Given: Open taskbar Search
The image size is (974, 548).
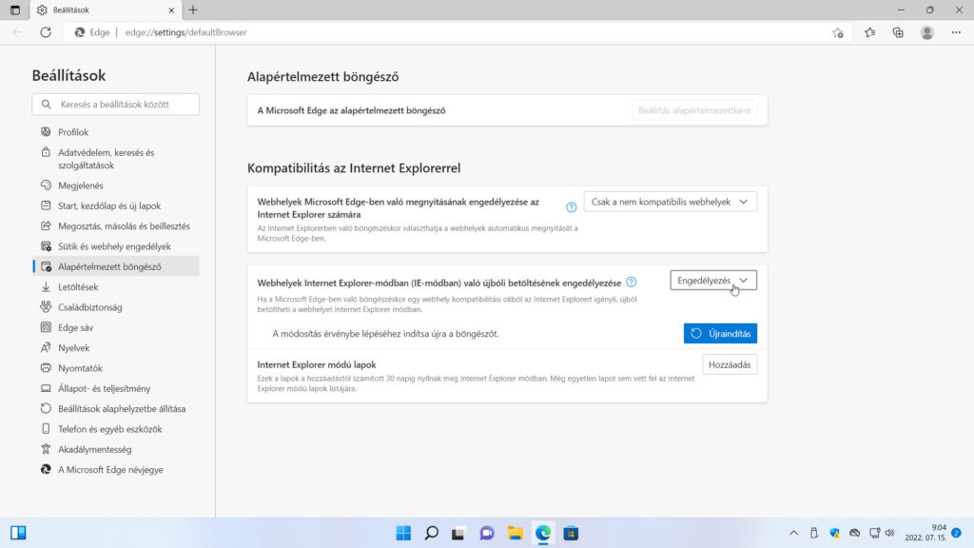Looking at the screenshot, I should click(x=432, y=533).
